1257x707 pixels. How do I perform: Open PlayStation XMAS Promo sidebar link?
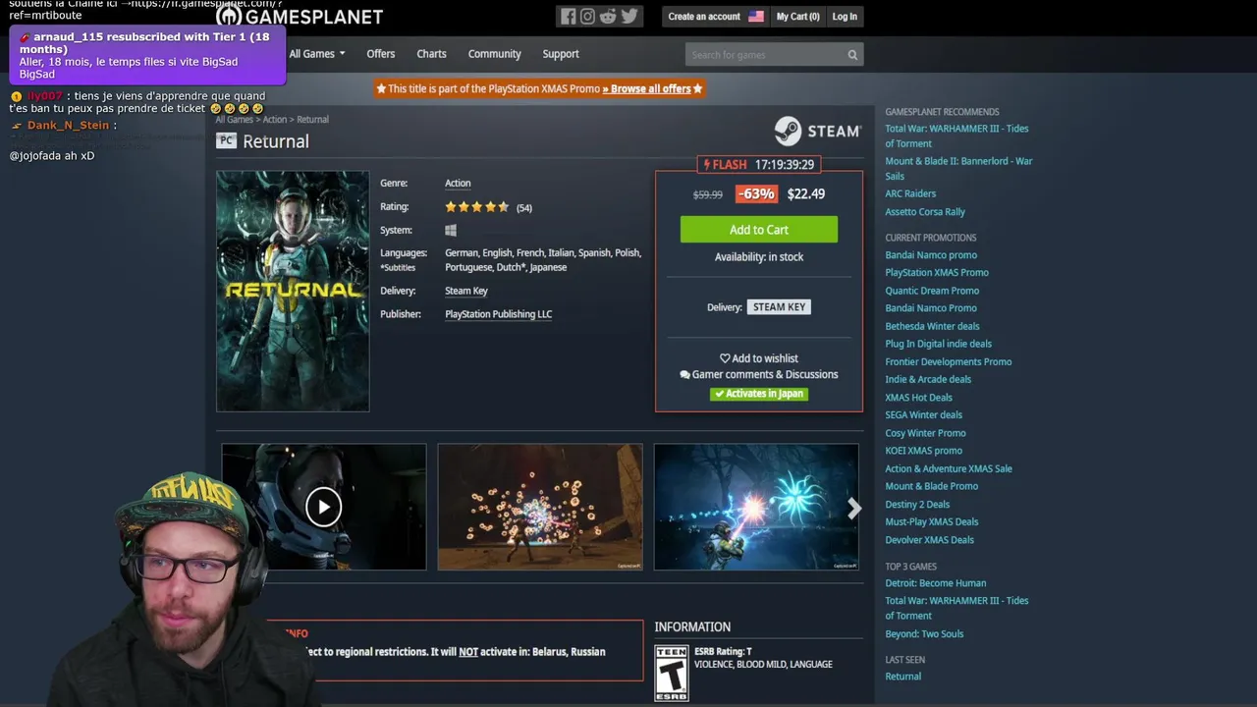click(x=937, y=273)
